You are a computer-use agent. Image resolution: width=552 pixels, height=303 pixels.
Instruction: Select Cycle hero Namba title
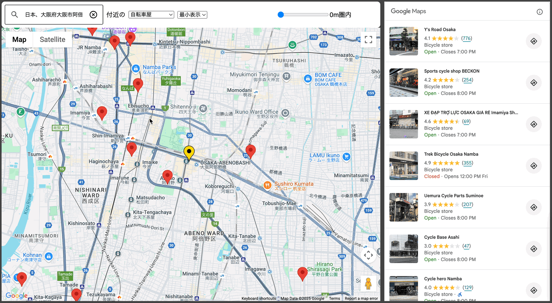(443, 279)
